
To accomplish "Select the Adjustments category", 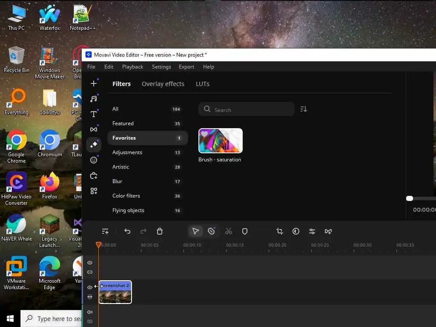I will click(x=147, y=152).
